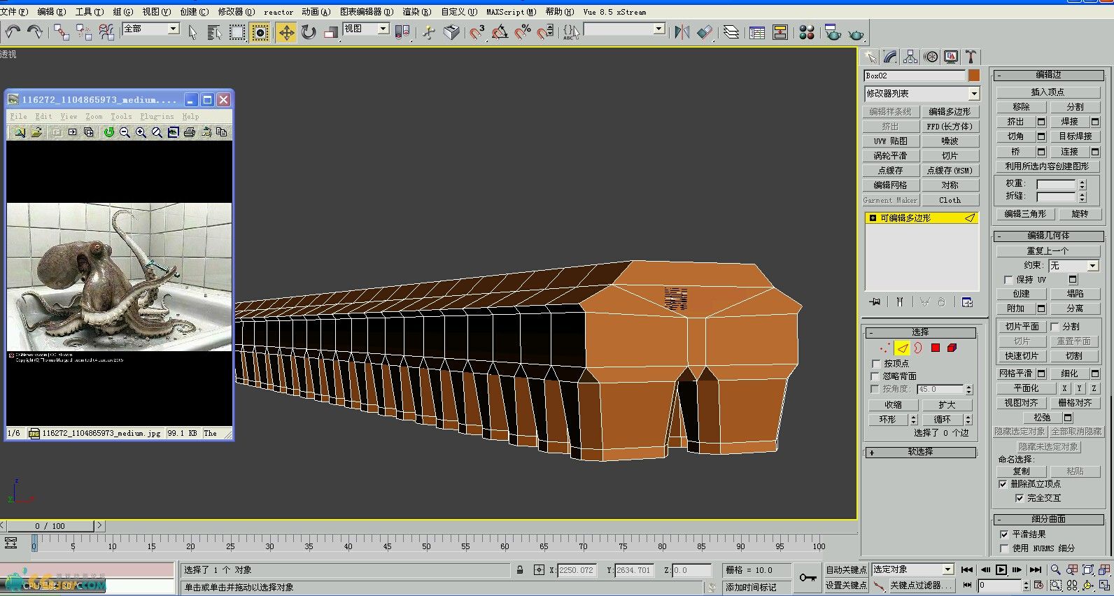
Task: Click the 快速切片 button
Action: [1022, 356]
